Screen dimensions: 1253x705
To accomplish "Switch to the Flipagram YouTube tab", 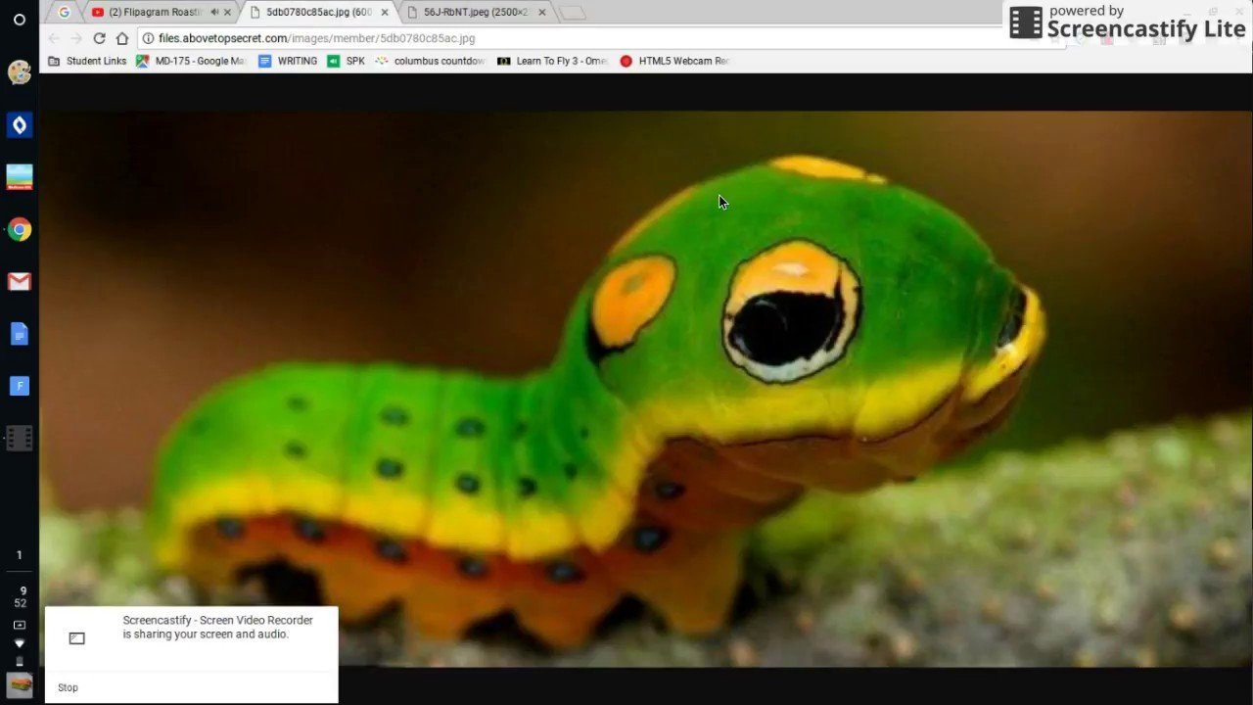I will pos(154,13).
